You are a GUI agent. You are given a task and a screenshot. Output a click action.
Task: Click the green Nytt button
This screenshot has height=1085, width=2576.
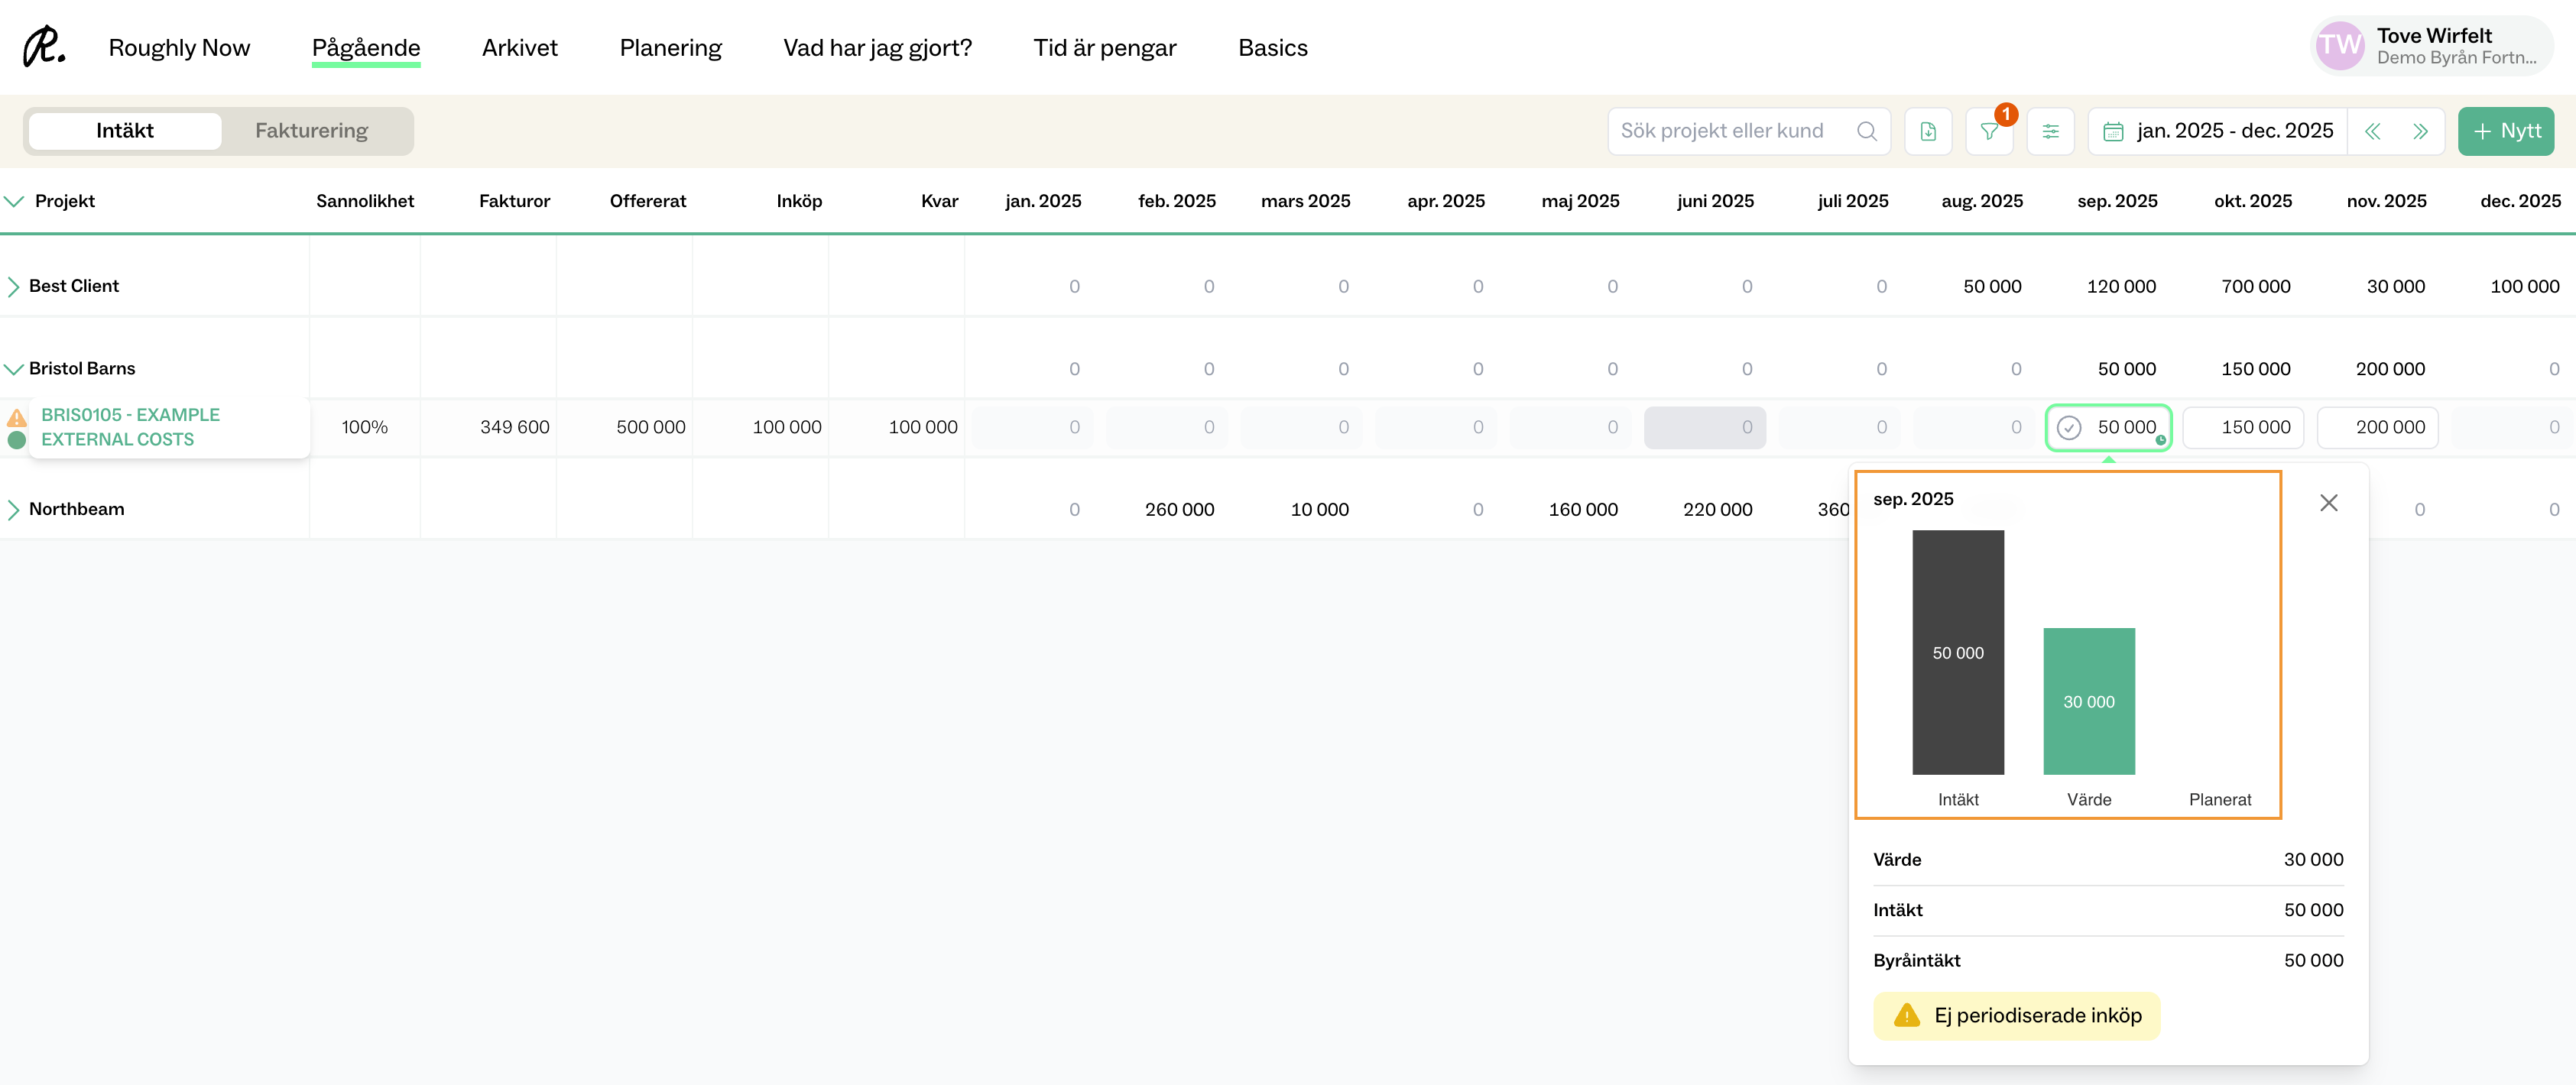(2505, 131)
